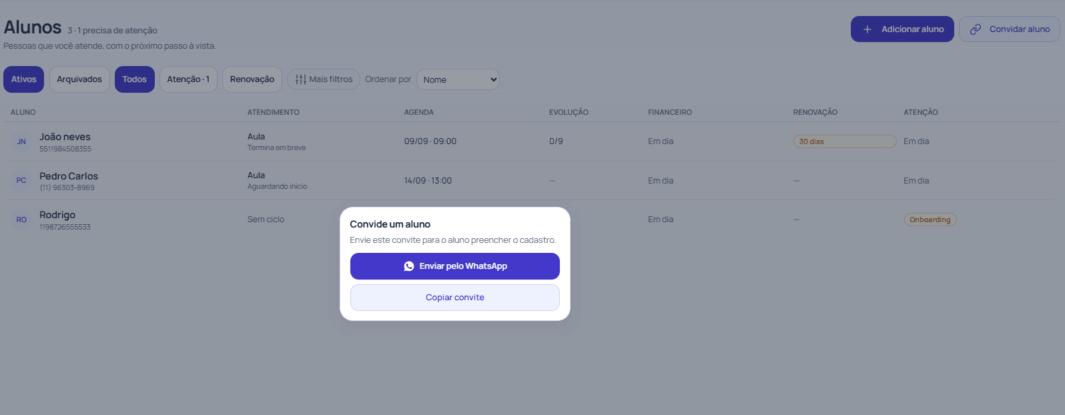
Task: Select the Todos filter tab
Action: click(135, 79)
